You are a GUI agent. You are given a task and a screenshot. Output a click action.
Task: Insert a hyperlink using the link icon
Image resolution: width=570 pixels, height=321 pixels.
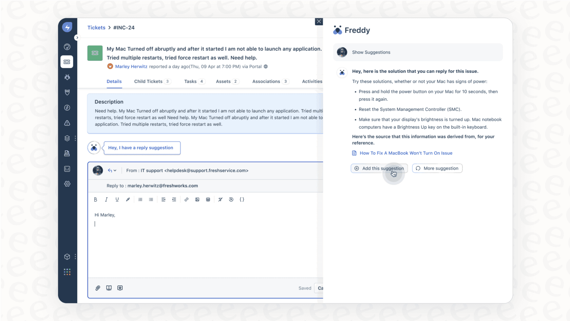point(186,199)
